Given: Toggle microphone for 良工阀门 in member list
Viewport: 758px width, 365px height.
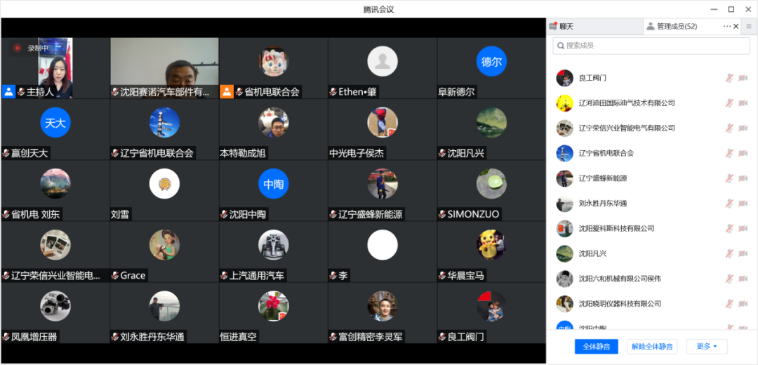Looking at the screenshot, I should coord(729,78).
